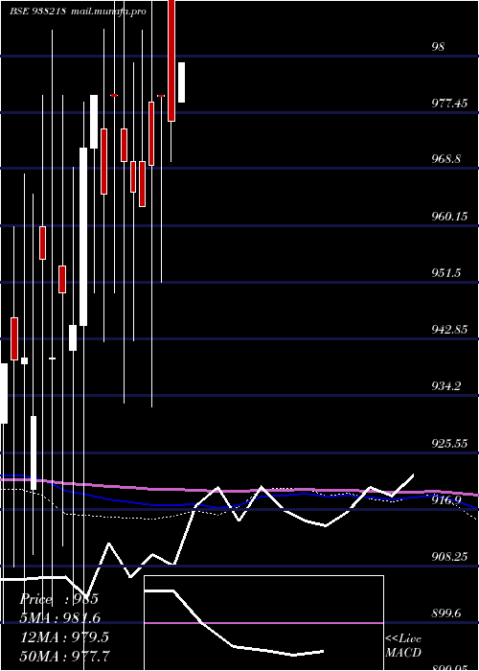Click the 977.45 price axis label
The height and width of the screenshot is (671, 479).
click(x=449, y=103)
